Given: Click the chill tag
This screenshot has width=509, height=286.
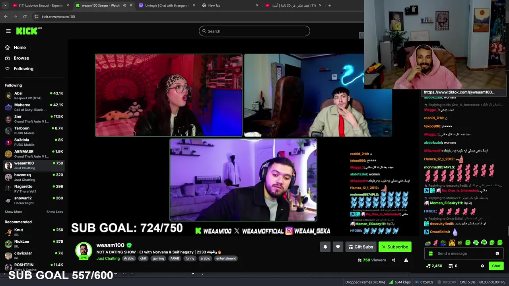Looking at the screenshot, I should [x=144, y=258].
